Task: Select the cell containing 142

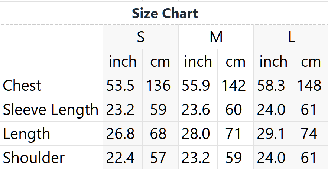Action: [236, 85]
